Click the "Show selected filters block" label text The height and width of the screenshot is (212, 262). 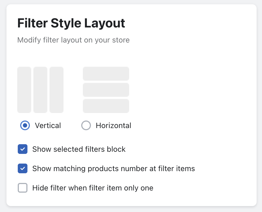pos(79,149)
